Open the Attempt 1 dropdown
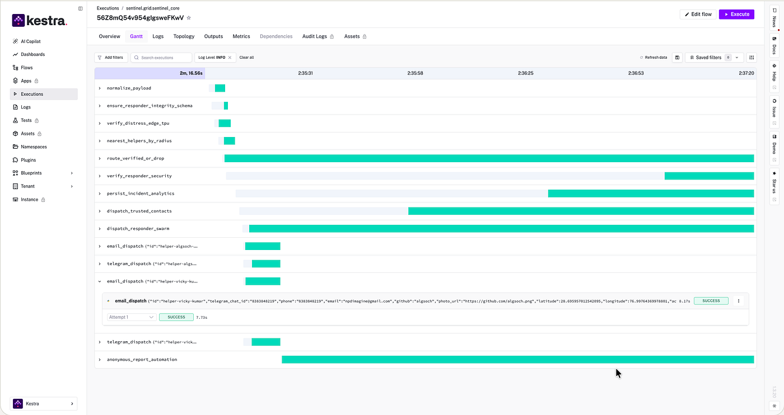This screenshot has width=784, height=415. click(x=132, y=317)
